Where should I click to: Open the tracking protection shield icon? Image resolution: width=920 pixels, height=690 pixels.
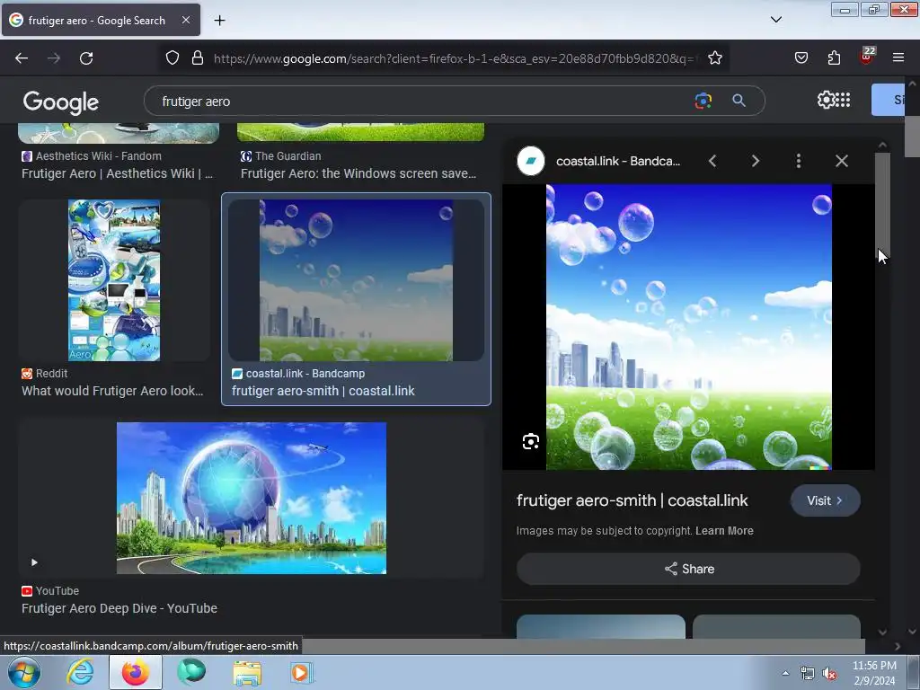point(172,58)
